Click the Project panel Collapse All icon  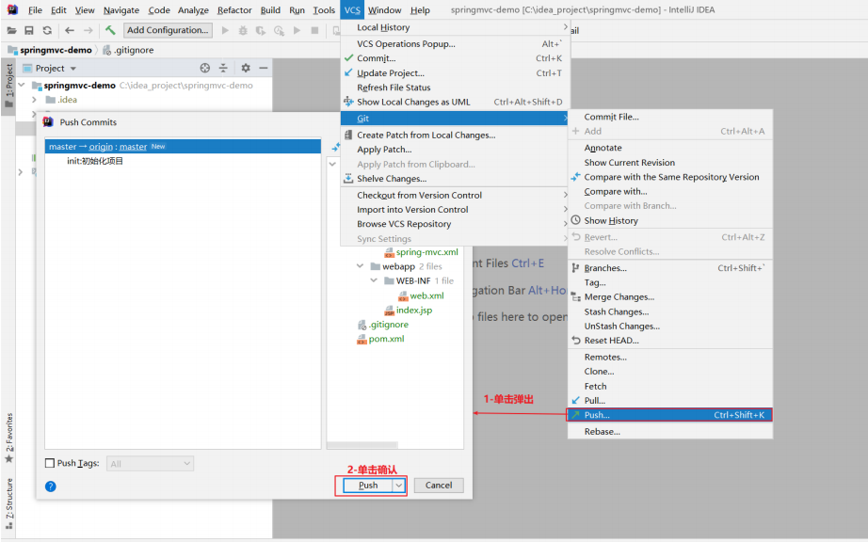[x=223, y=68]
